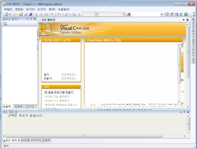
Task: Click the 네이티브 Windows 응용 프... link
Action: pyautogui.click(x=61, y=105)
